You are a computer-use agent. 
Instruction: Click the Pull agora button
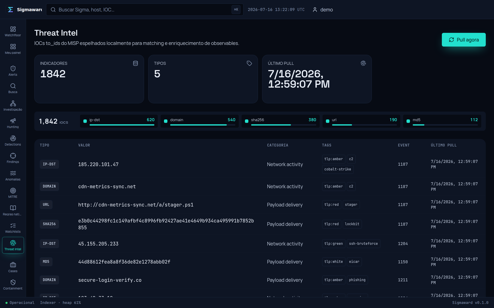coord(464,40)
